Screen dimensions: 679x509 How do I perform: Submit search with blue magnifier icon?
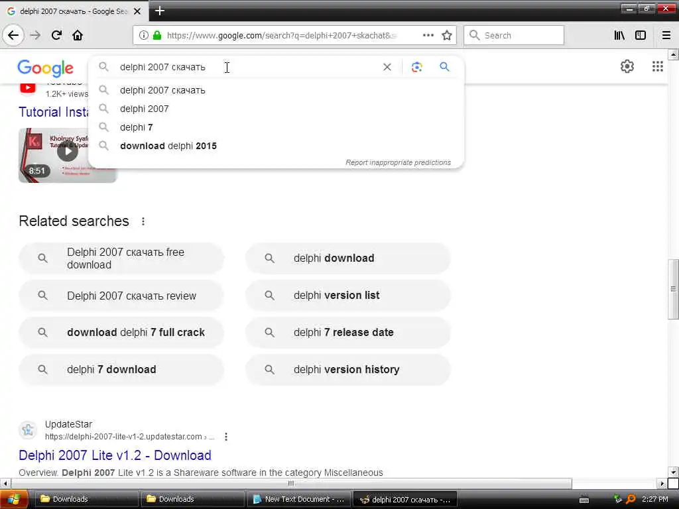pyautogui.click(x=444, y=67)
